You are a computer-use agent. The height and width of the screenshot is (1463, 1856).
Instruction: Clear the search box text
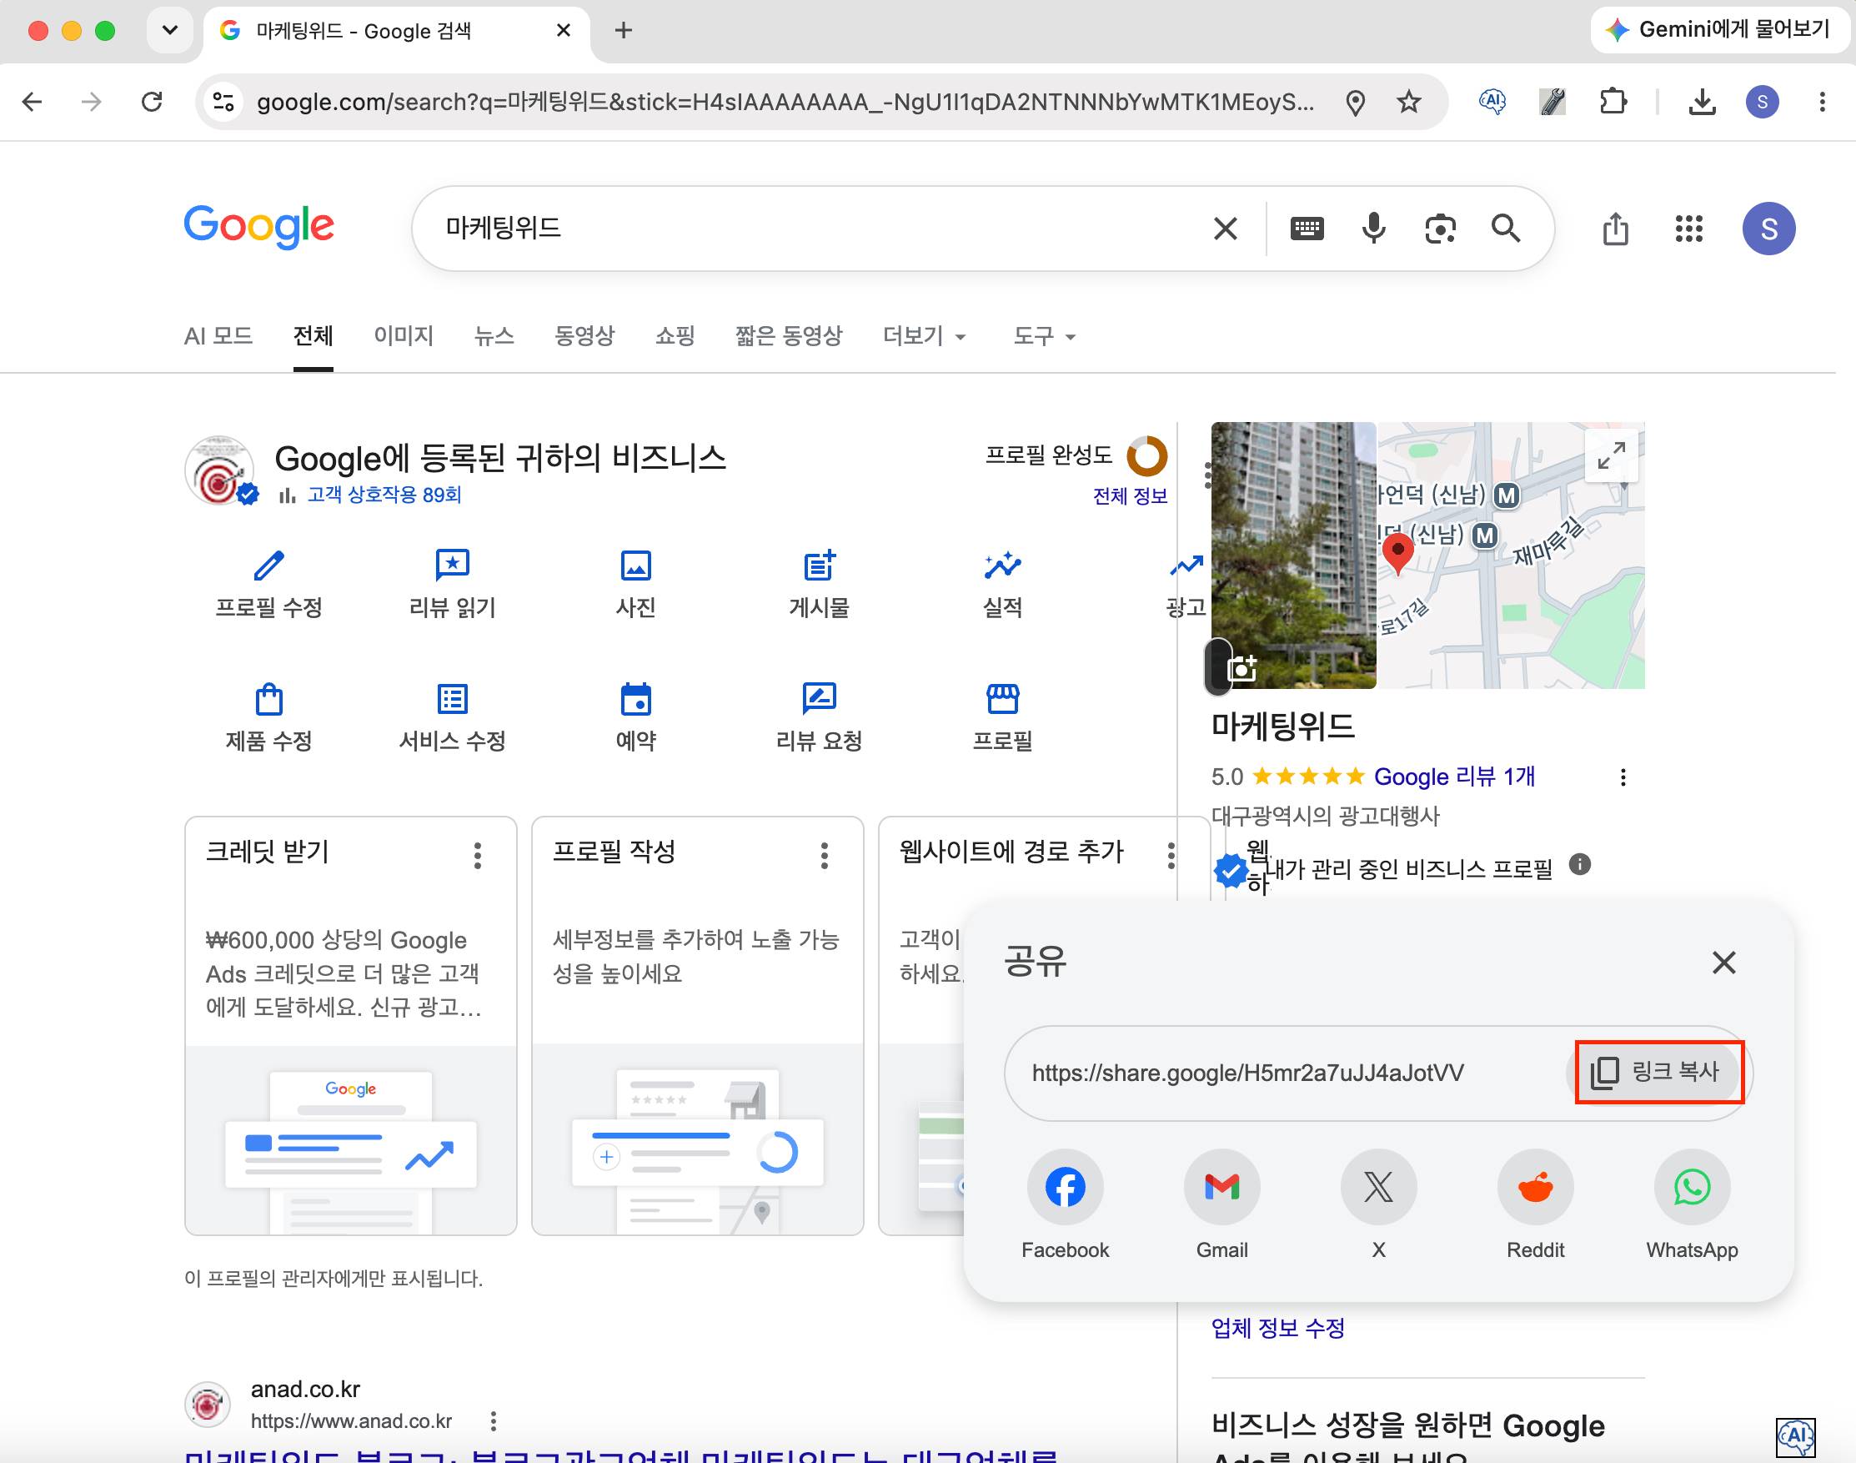click(1225, 229)
